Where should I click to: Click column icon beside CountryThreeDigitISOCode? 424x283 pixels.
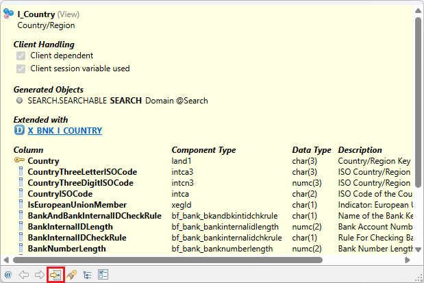21,183
